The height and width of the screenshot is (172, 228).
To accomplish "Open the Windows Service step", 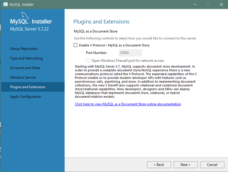I will [23, 77].
